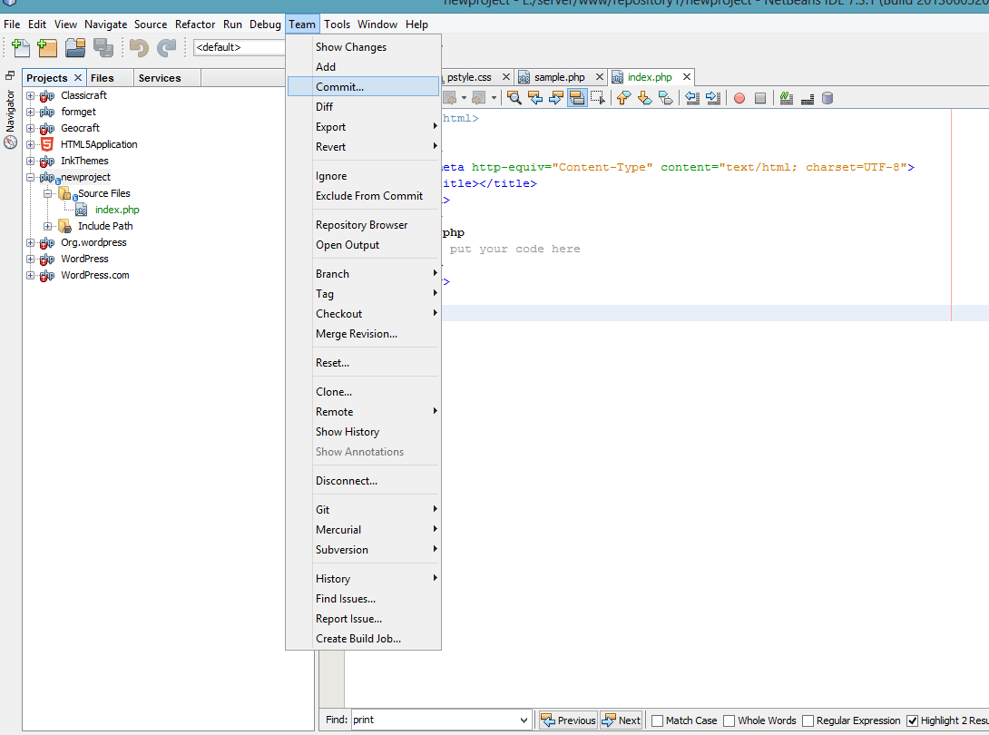
Task: Click the Find text input field
Action: tap(435, 720)
